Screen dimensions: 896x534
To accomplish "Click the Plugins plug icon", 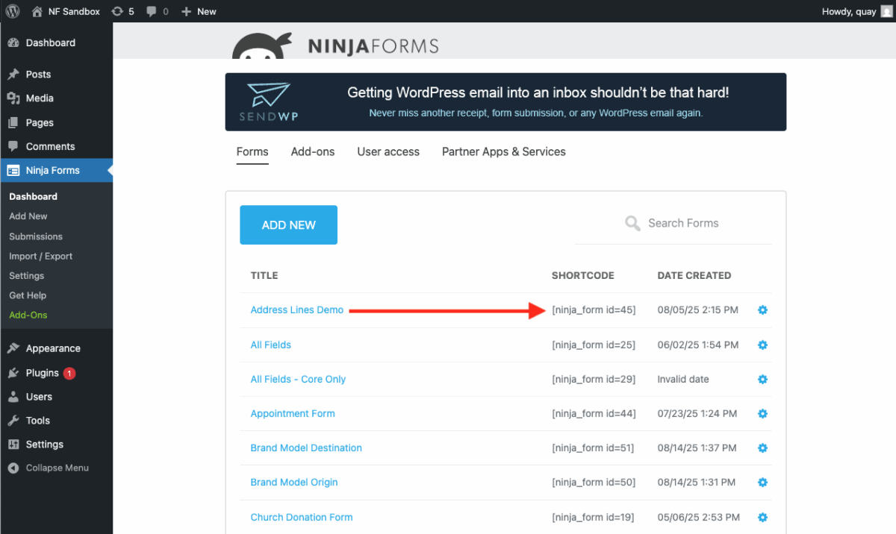I will point(13,373).
